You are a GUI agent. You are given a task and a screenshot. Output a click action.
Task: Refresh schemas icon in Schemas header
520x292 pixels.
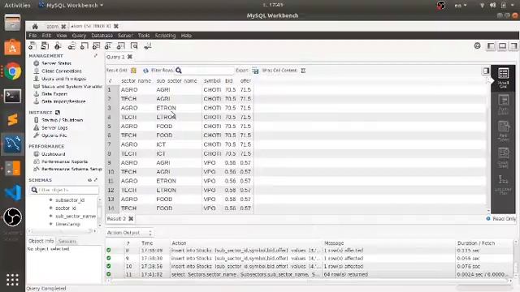point(89,180)
